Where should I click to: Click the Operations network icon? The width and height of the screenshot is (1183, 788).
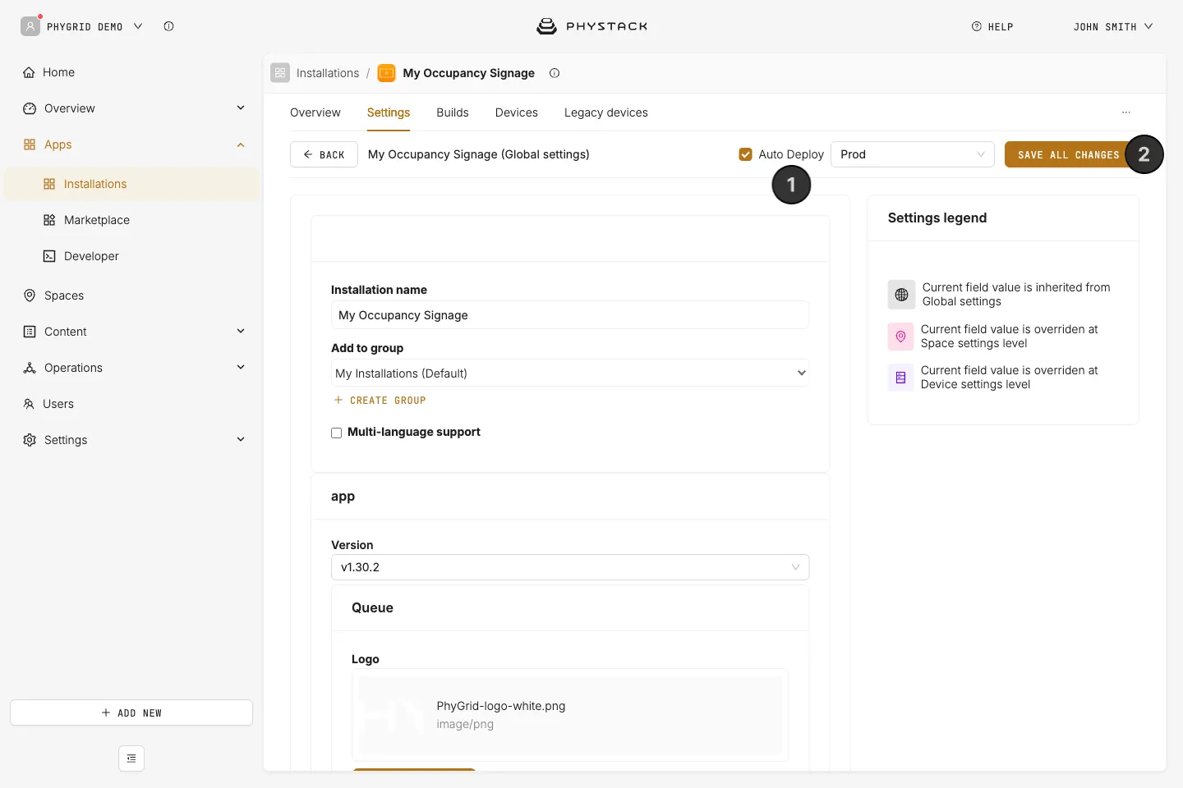[30, 368]
